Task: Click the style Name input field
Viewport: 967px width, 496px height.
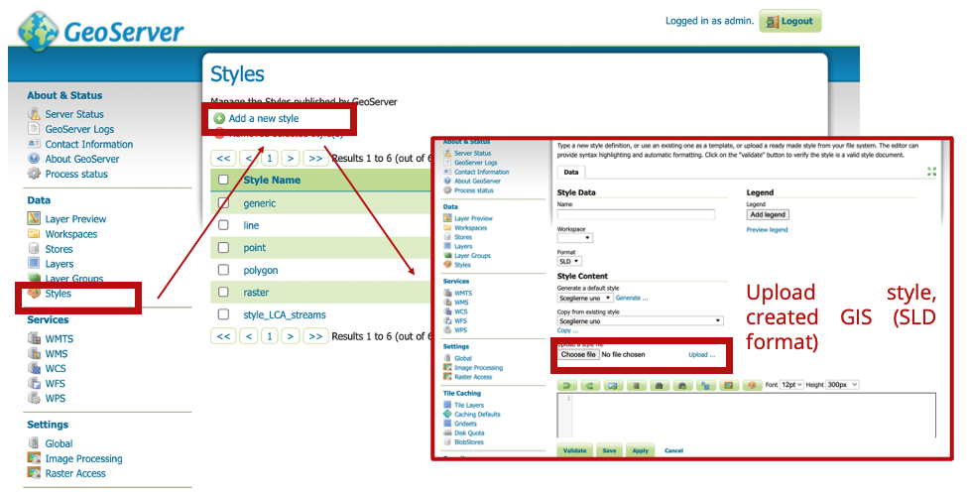Action: click(636, 214)
